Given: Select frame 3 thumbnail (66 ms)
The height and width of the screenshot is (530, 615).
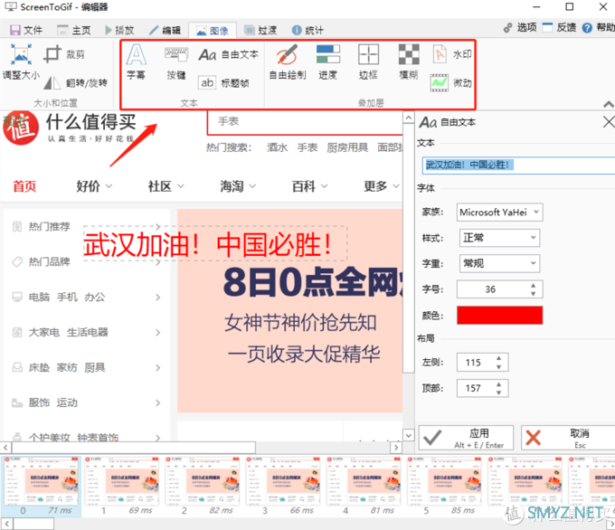Looking at the screenshot, I should (283, 486).
